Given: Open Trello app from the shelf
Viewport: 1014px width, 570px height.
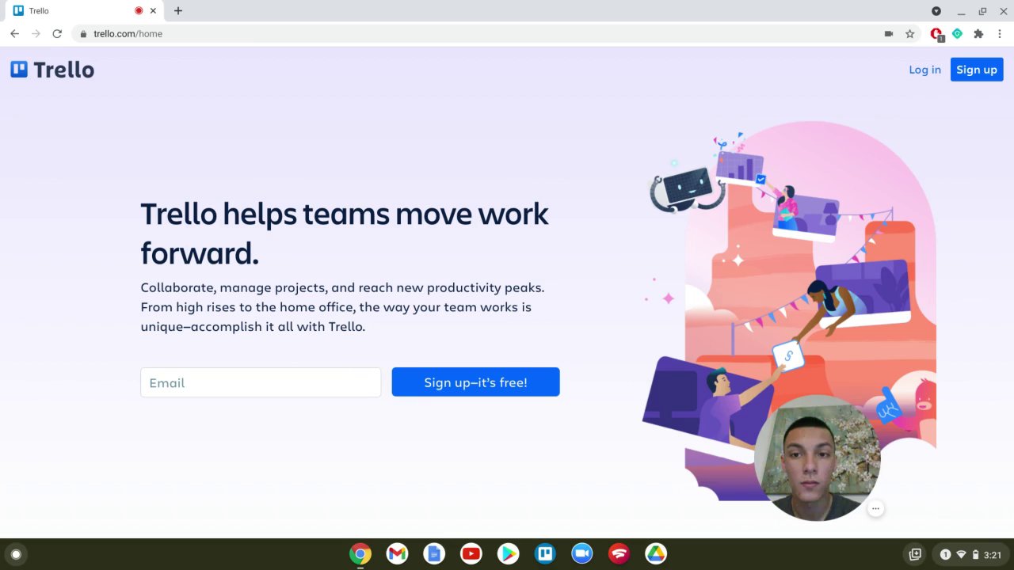Looking at the screenshot, I should point(545,554).
